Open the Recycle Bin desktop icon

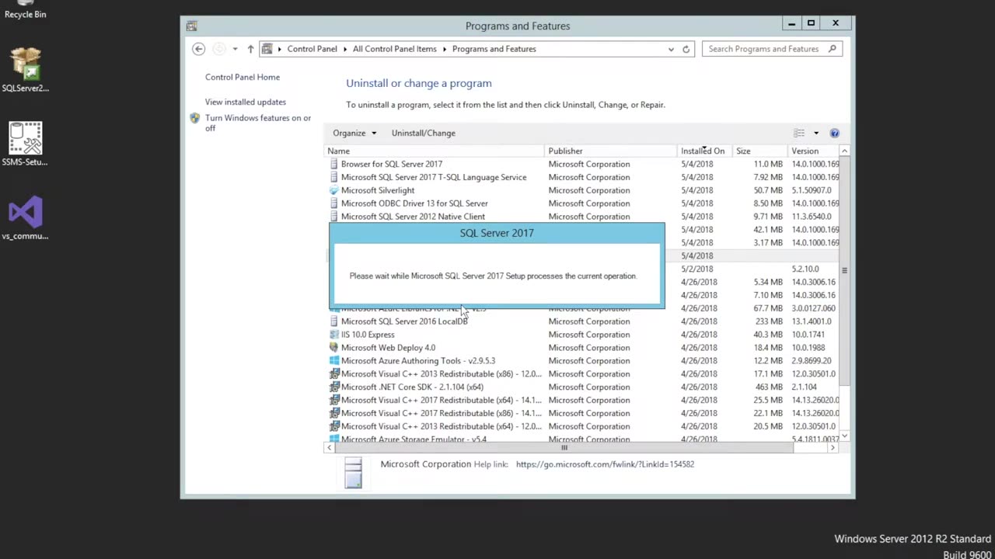pos(25,9)
